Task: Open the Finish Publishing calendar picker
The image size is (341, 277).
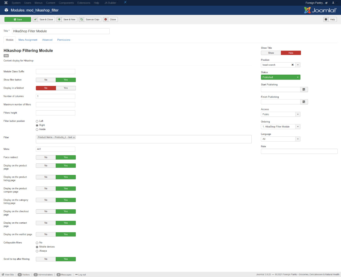Action: (304, 102)
